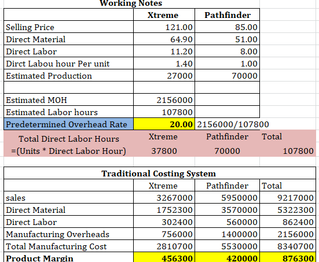Click Xtreme header in Traditional Costing table
The height and width of the screenshot is (262, 319).
[x=164, y=186]
